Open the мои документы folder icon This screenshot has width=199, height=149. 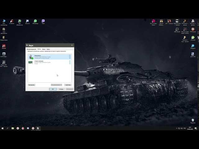point(4,31)
